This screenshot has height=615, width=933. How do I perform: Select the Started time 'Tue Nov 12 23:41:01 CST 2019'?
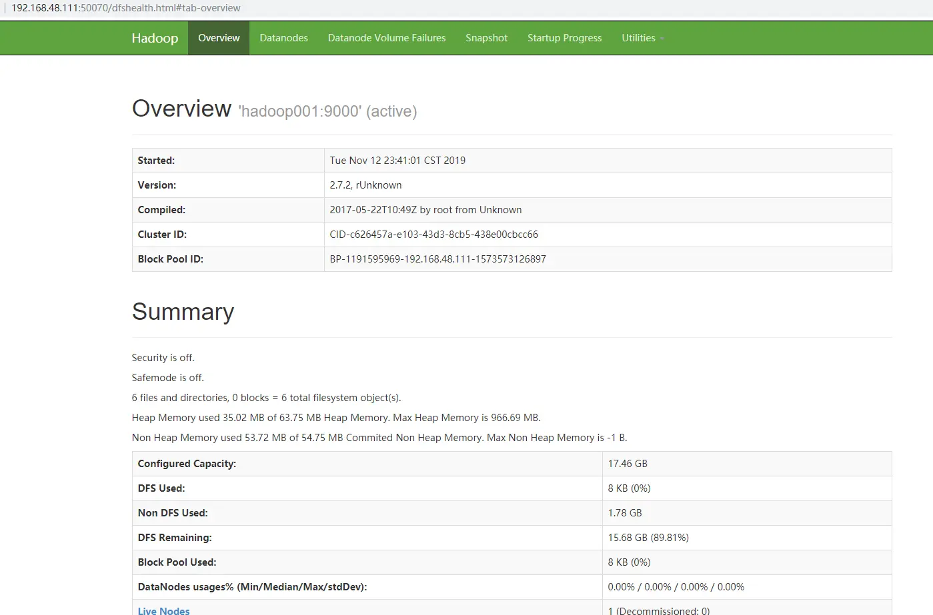[397, 161]
